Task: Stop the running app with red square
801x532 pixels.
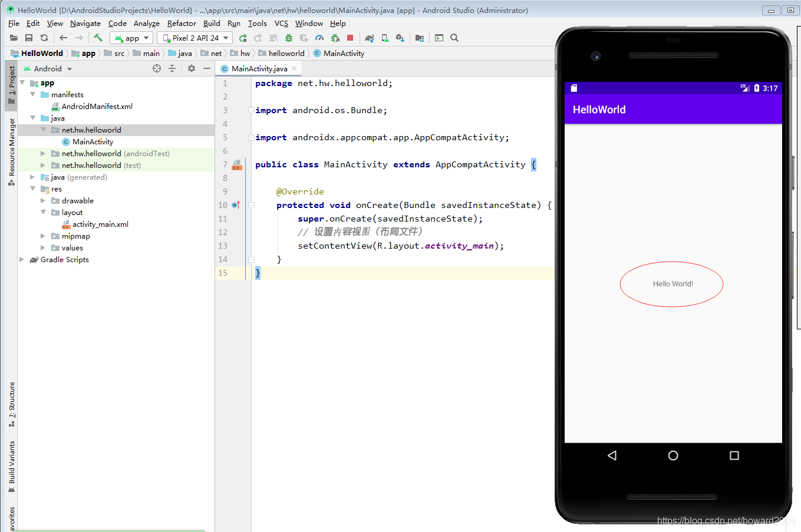Action: pyautogui.click(x=350, y=38)
